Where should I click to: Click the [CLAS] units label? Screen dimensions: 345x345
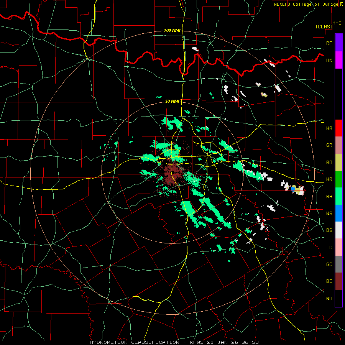click(x=324, y=26)
